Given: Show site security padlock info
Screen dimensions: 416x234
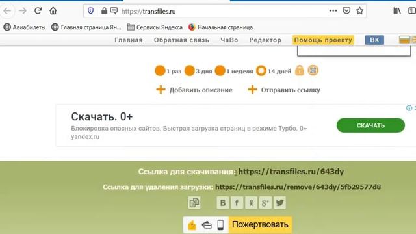Looking at the screenshot, I should pyautogui.click(x=104, y=11).
